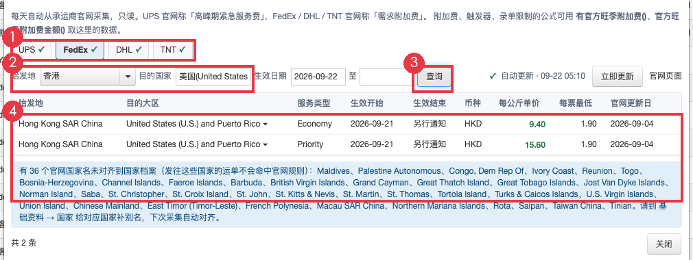The width and height of the screenshot is (693, 260).
Task: Click 2026-09-04 update date in Priority row
Action: [x=631, y=144]
